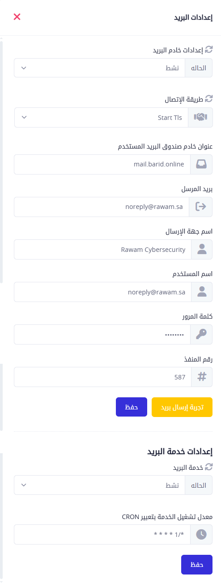Click refresh icon next to إعدادات خادم البريد
Image resolution: width=221 pixels, height=583 pixels.
pyautogui.click(x=208, y=50)
